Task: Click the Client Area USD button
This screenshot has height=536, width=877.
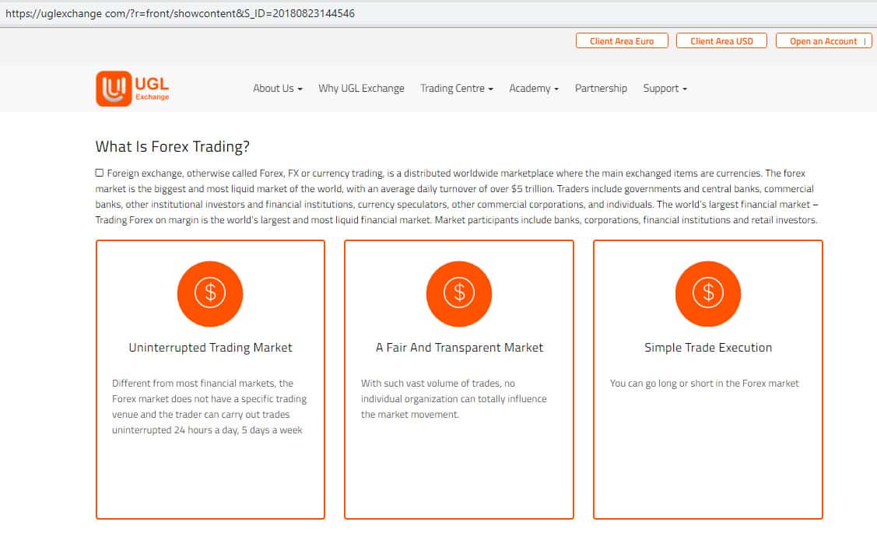Action: point(721,41)
